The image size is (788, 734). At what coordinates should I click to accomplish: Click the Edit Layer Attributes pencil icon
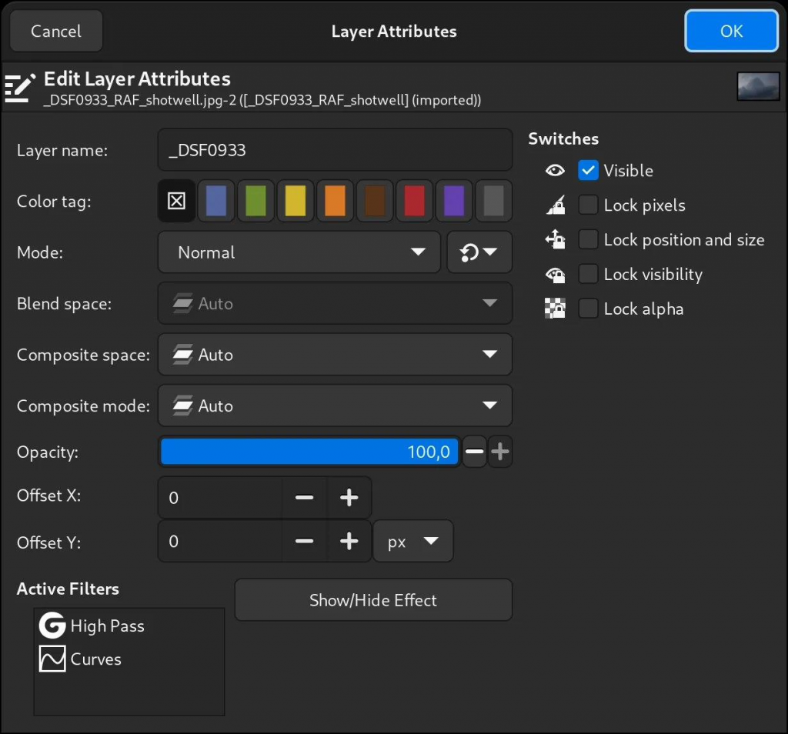(20, 87)
